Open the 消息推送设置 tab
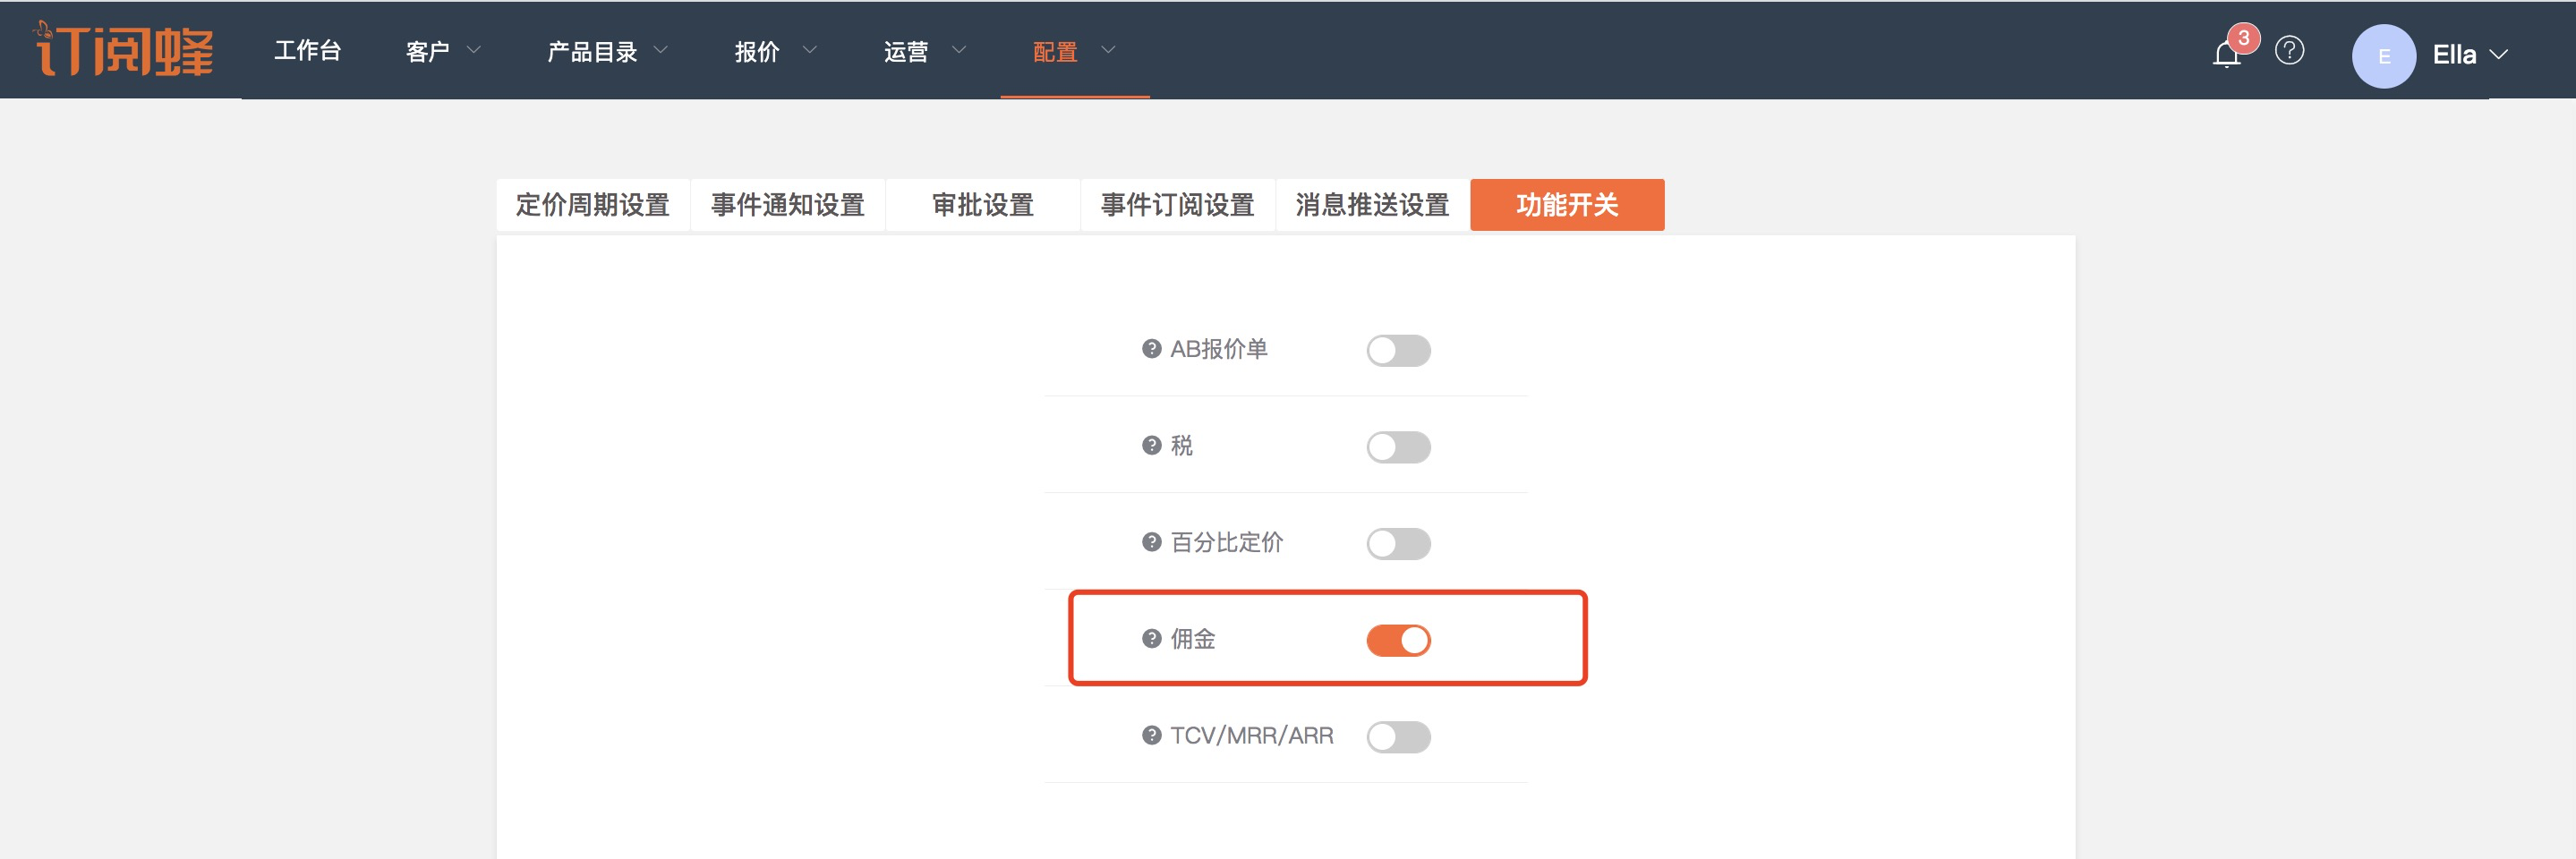The height and width of the screenshot is (859, 2576). tap(1372, 205)
